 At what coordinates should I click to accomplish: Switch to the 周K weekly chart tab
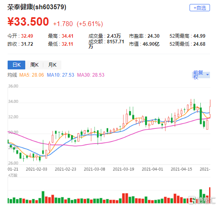[34, 65]
